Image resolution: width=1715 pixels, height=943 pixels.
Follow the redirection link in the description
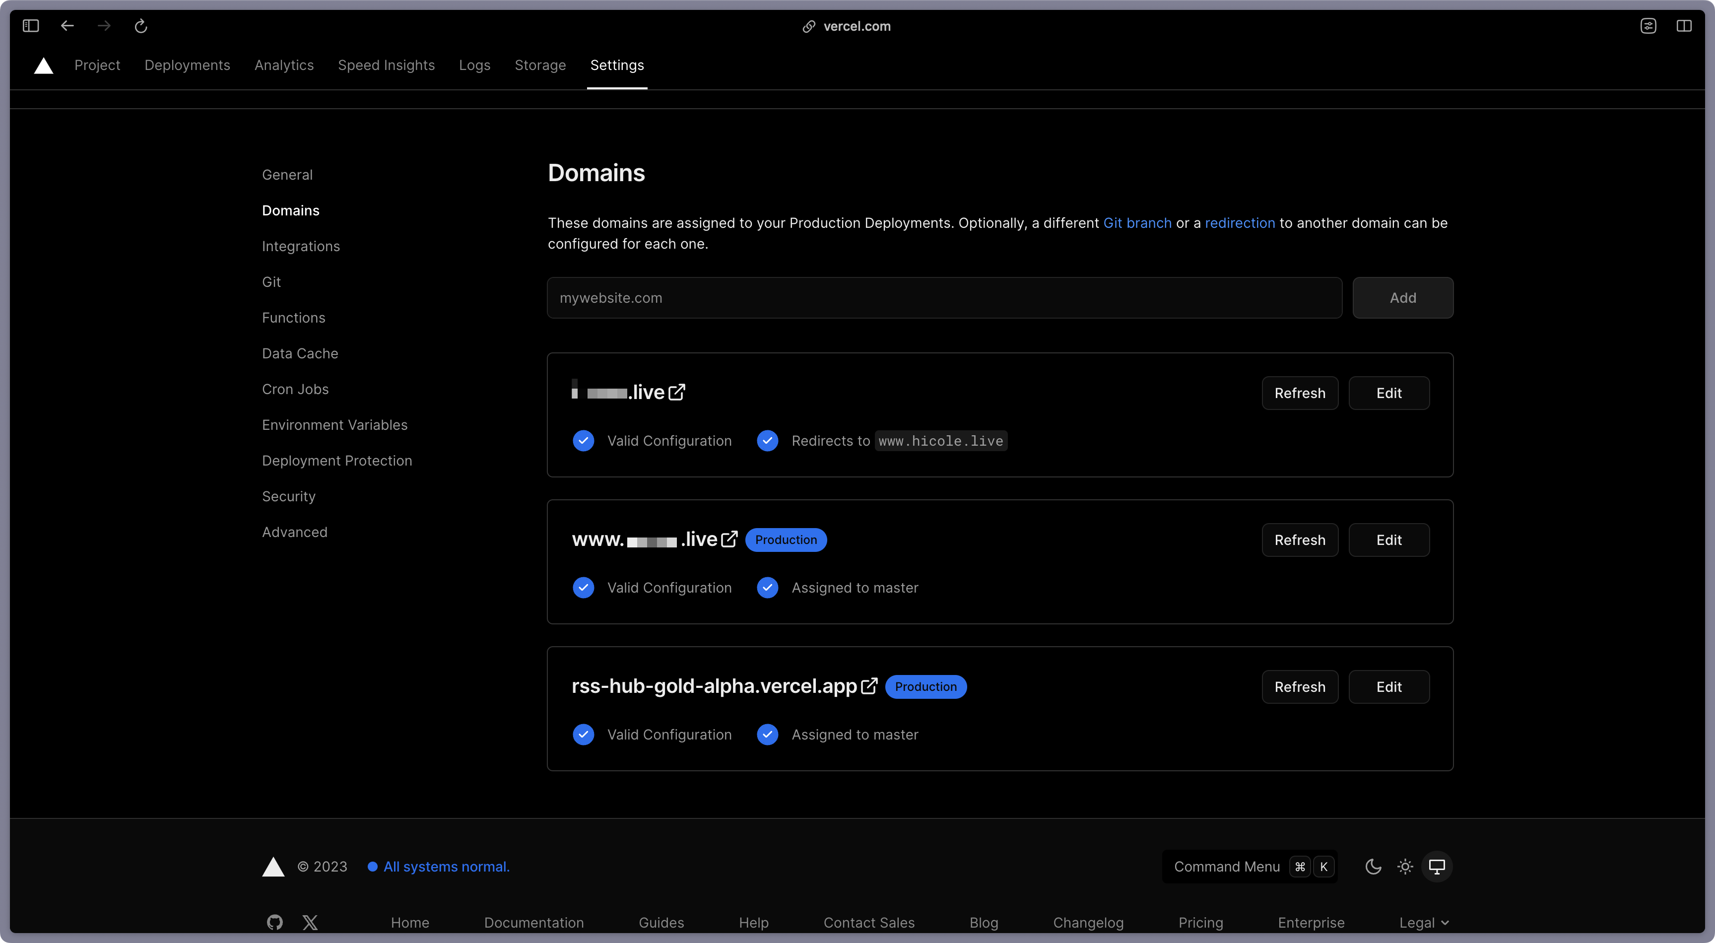pos(1240,223)
